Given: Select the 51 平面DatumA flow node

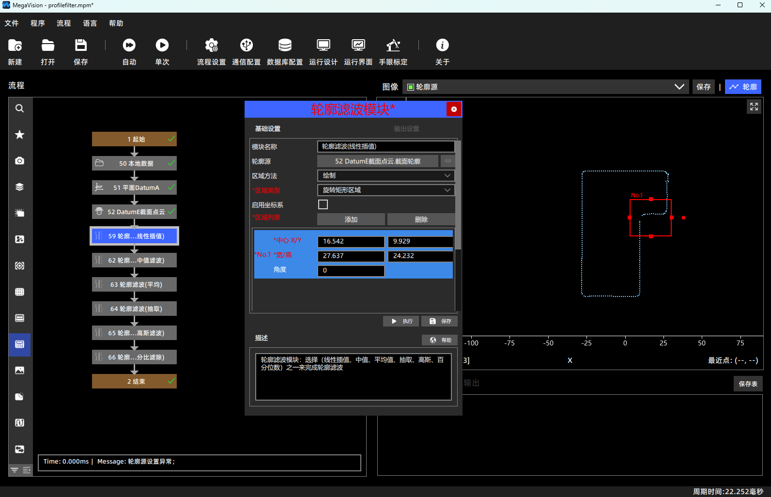Looking at the screenshot, I should pyautogui.click(x=134, y=187).
